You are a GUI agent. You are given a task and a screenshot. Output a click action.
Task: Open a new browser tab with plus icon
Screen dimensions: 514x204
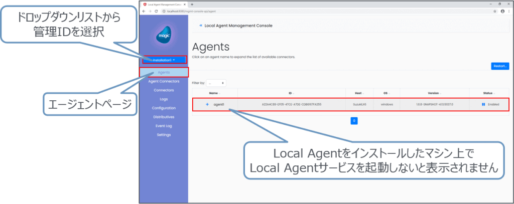192,4
